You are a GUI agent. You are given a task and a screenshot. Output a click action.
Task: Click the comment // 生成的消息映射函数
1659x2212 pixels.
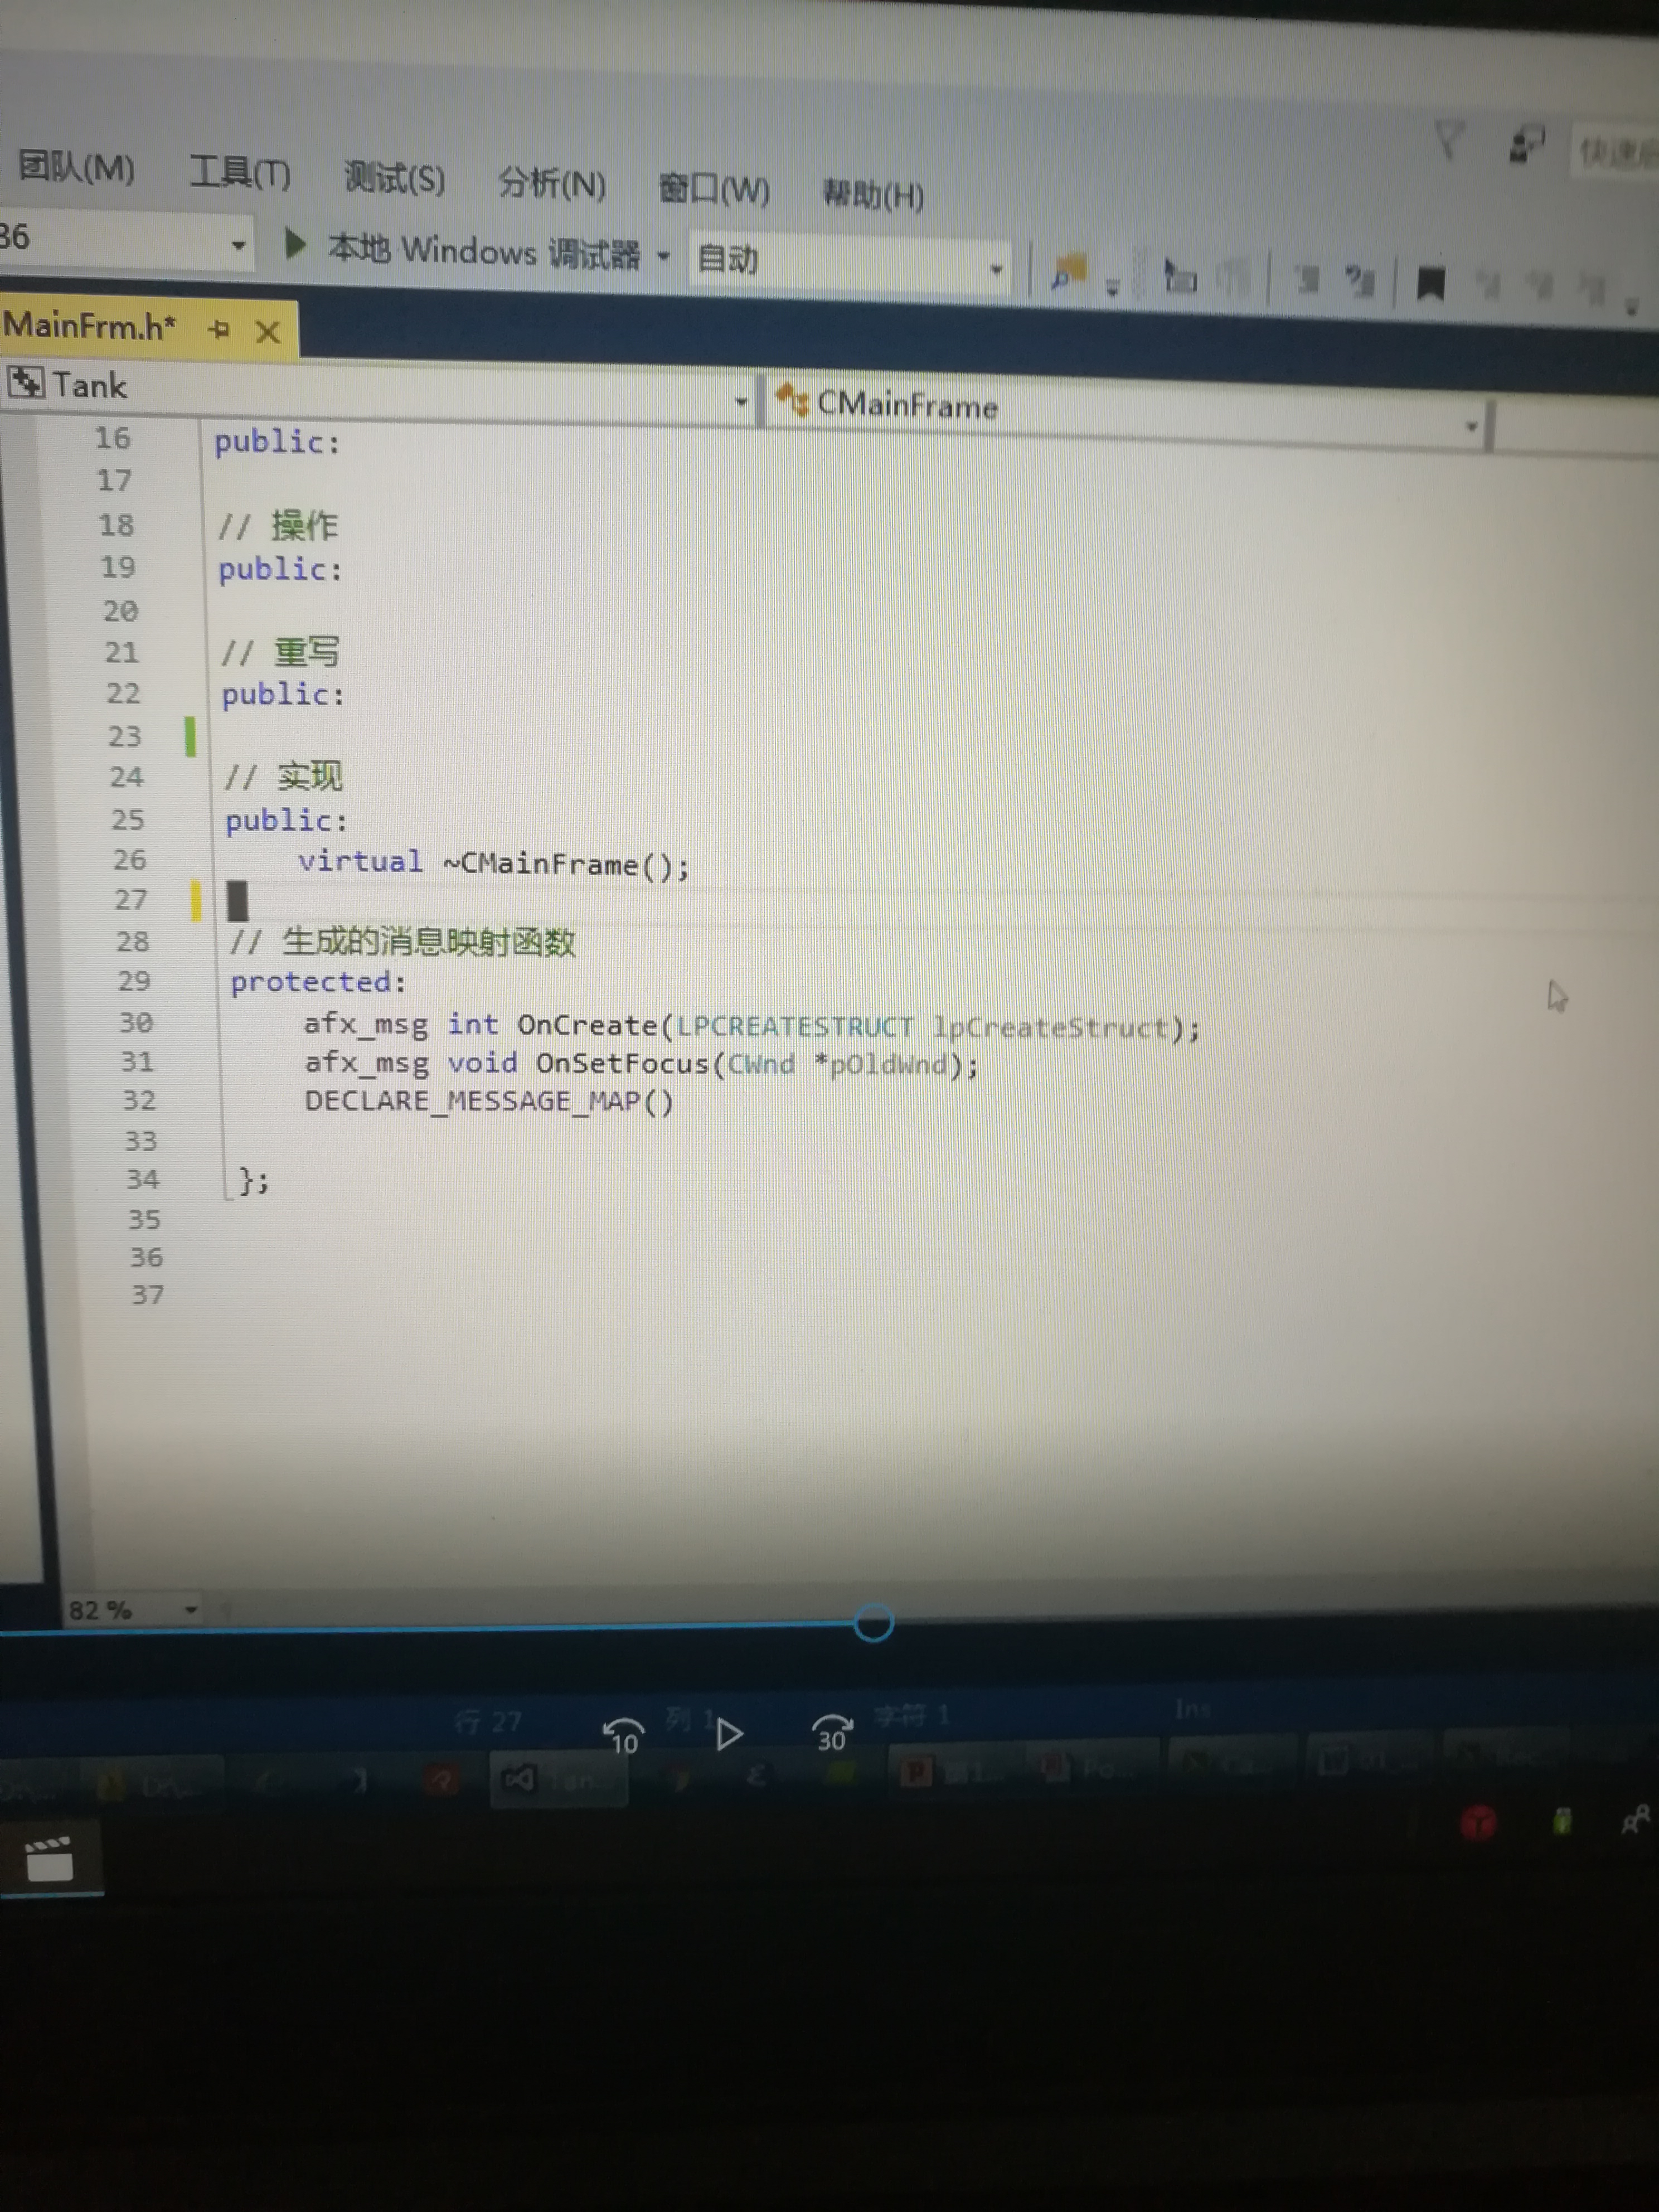click(402, 942)
